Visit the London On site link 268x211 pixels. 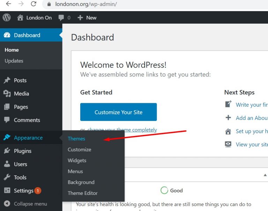point(39,18)
